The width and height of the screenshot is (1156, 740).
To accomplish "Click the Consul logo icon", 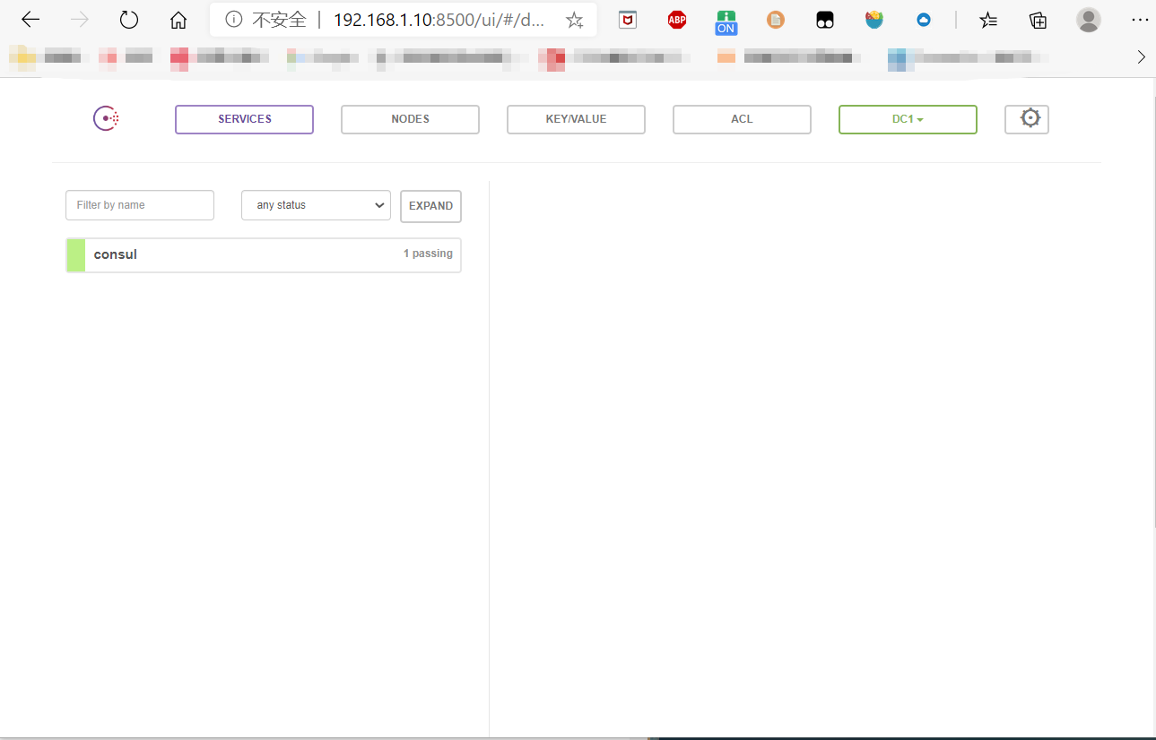I will pos(106,118).
